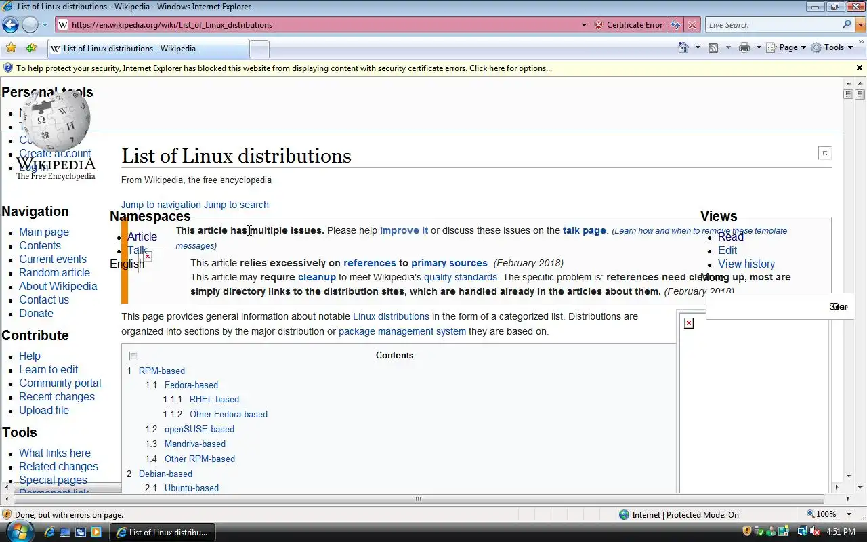This screenshot has height=542, width=867.
Task: Refresh the page with the Refresh icon
Action: [x=675, y=25]
